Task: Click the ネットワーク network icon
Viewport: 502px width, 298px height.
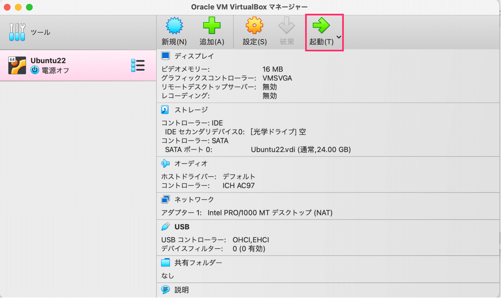Action: tap(166, 199)
